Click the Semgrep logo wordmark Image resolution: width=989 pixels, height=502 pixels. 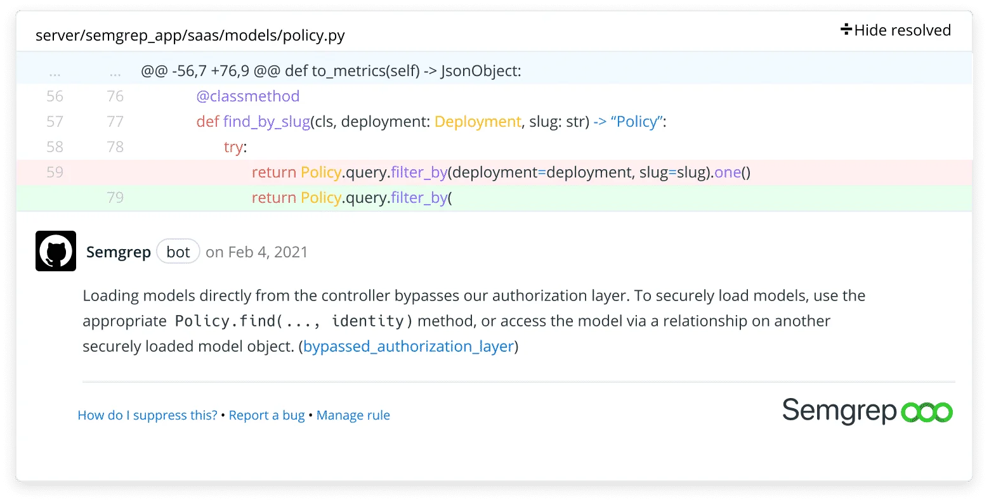click(839, 411)
